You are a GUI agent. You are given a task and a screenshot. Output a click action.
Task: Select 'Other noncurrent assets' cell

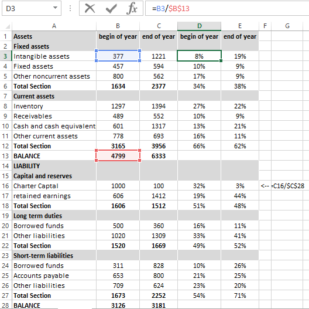pyautogui.click(x=54, y=76)
